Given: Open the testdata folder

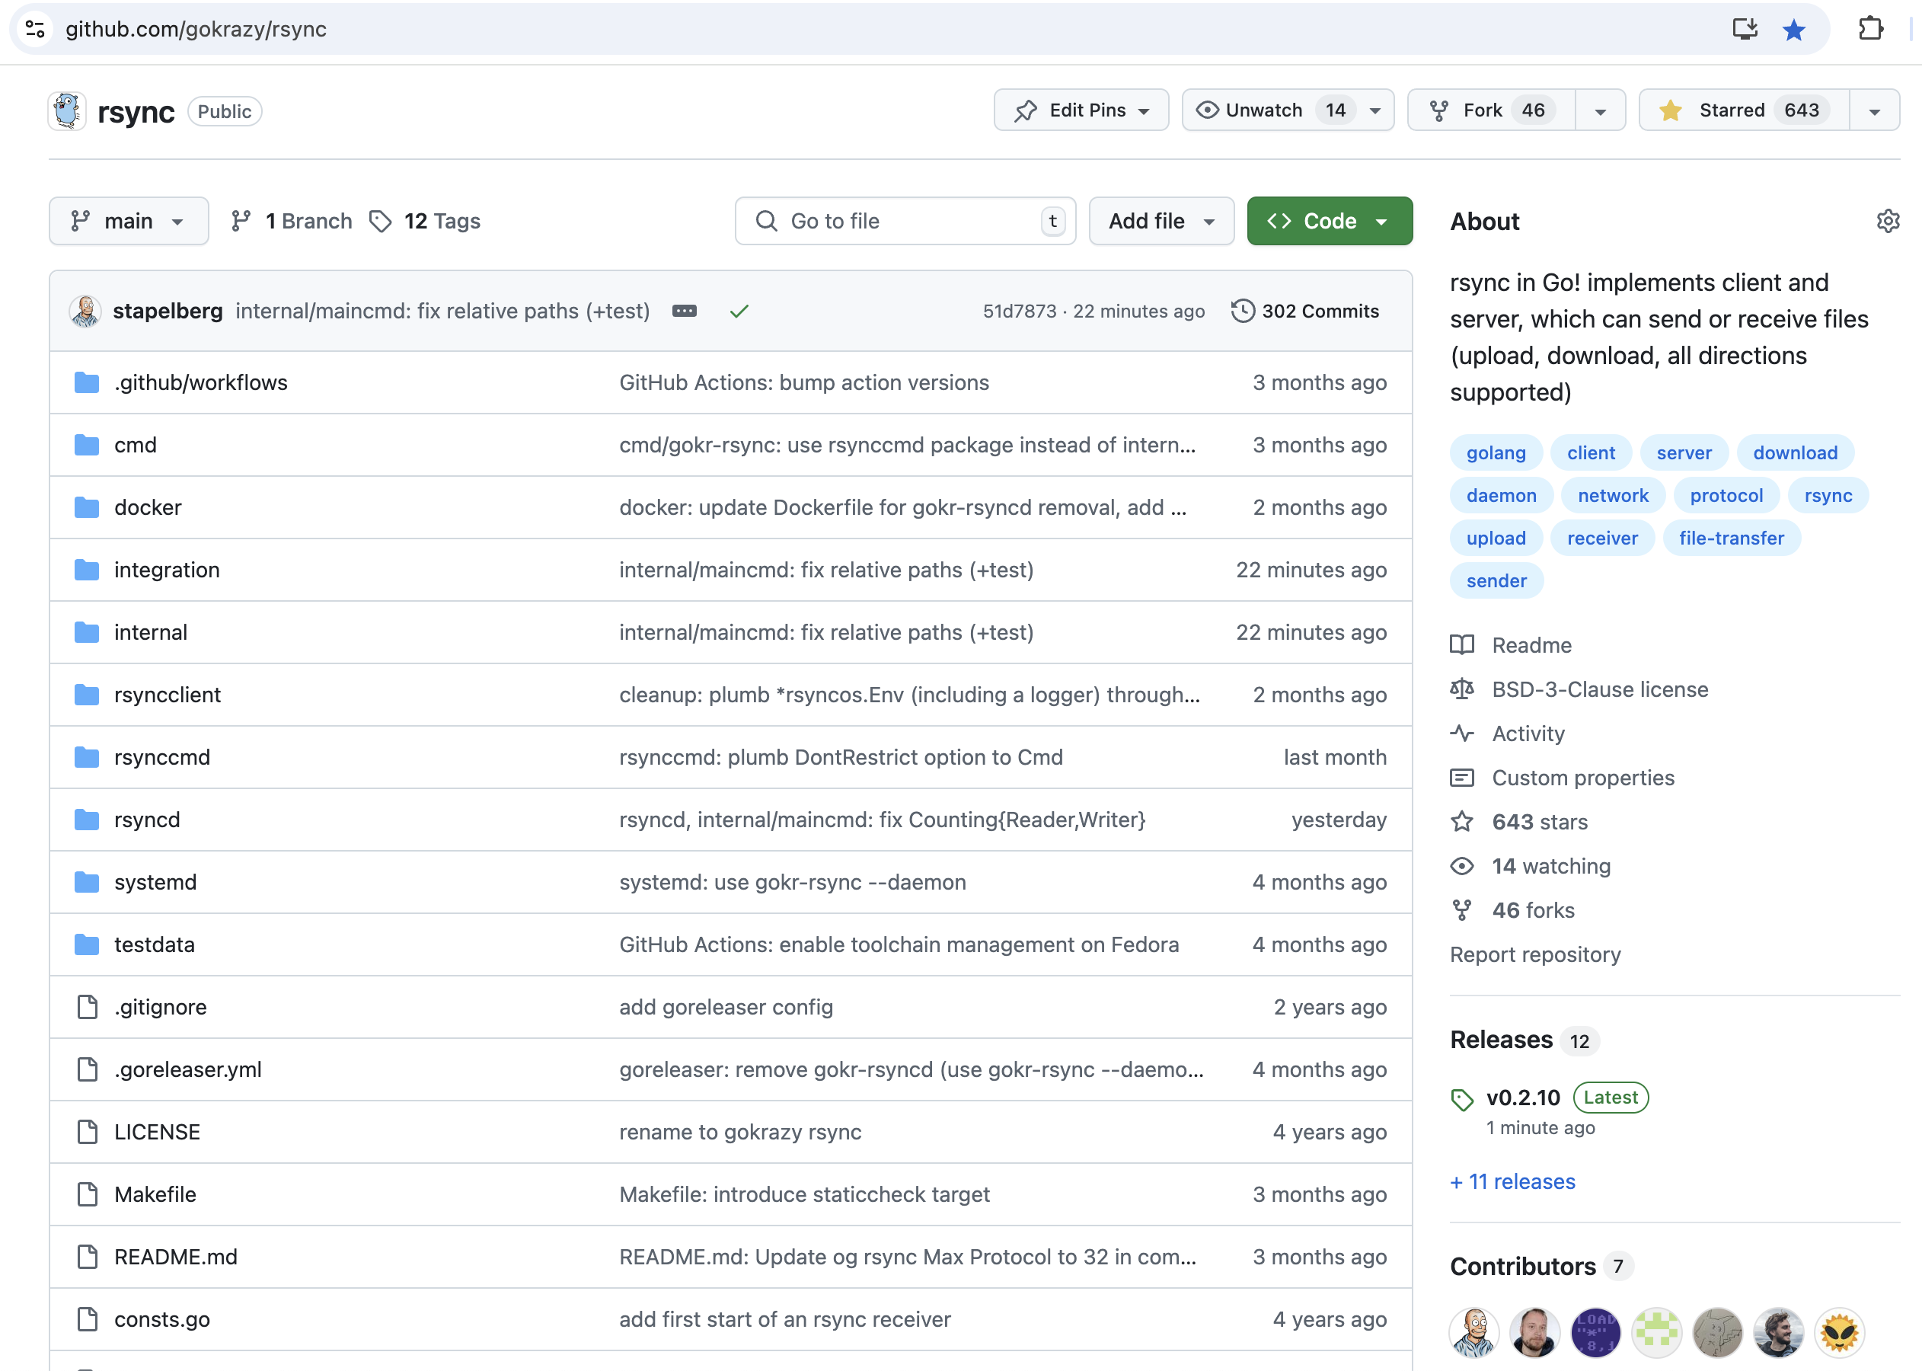Looking at the screenshot, I should click(155, 944).
